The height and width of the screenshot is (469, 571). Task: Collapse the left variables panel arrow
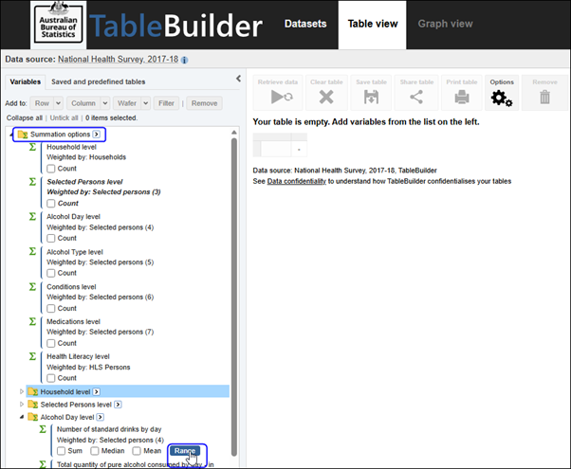click(x=238, y=79)
